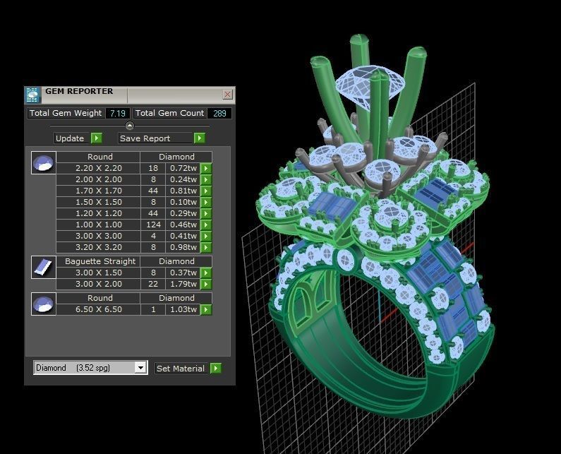Viewport: 561px width, 454px height.
Task: Select the 1.00 X 1.00 size cell
Action: pyautogui.click(x=98, y=225)
